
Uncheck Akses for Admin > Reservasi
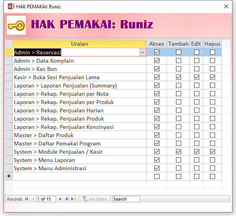coord(157,52)
